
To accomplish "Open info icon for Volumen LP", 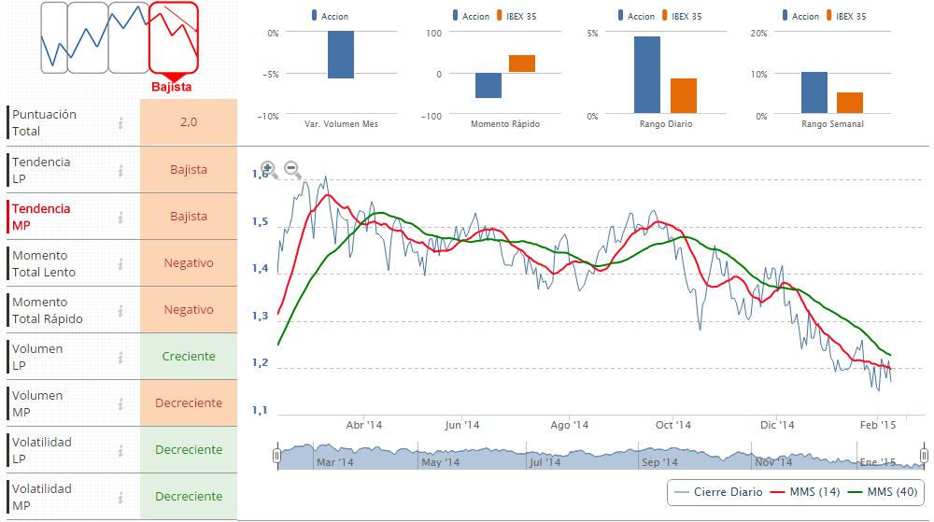I will click(x=120, y=358).
